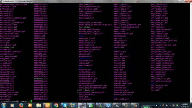Click small_round_pagedown.gif entry
Viewport: 192px width, 108px height.
pyautogui.click(x=127, y=25)
